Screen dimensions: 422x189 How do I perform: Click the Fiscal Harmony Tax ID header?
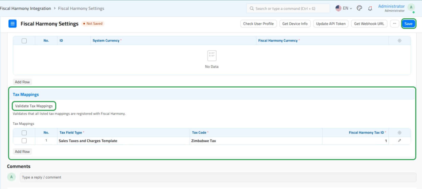355,133
